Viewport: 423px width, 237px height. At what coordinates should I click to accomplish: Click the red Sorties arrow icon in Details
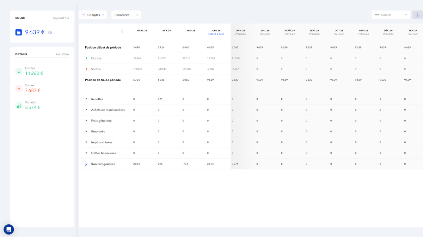coord(19,88)
